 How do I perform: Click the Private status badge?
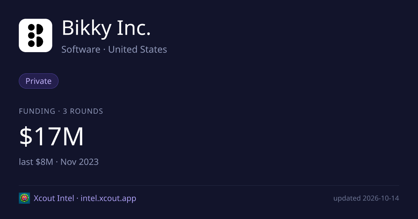click(39, 81)
